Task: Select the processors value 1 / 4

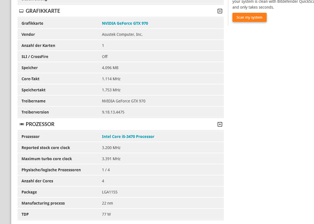Action: (106, 170)
